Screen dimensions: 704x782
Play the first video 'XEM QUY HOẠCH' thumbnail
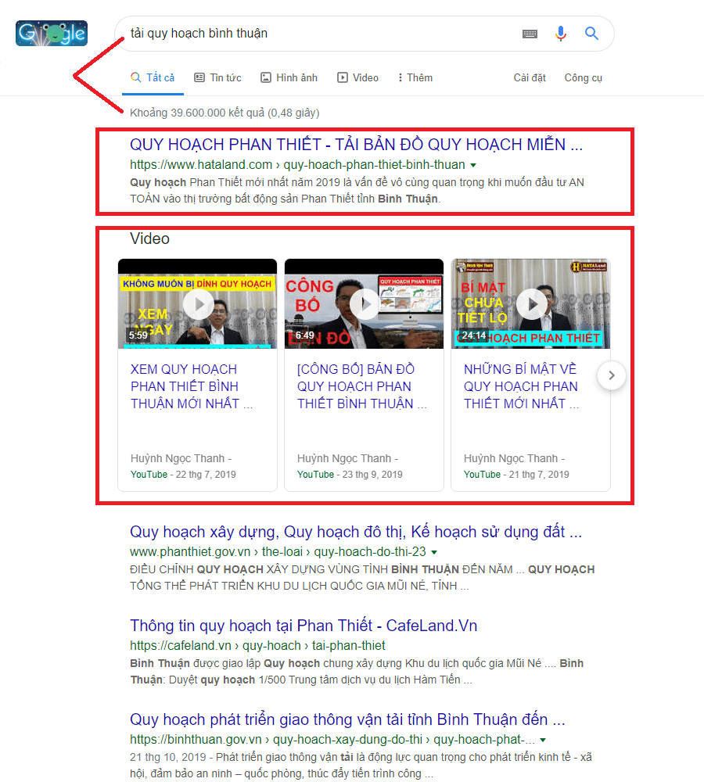coord(198,303)
